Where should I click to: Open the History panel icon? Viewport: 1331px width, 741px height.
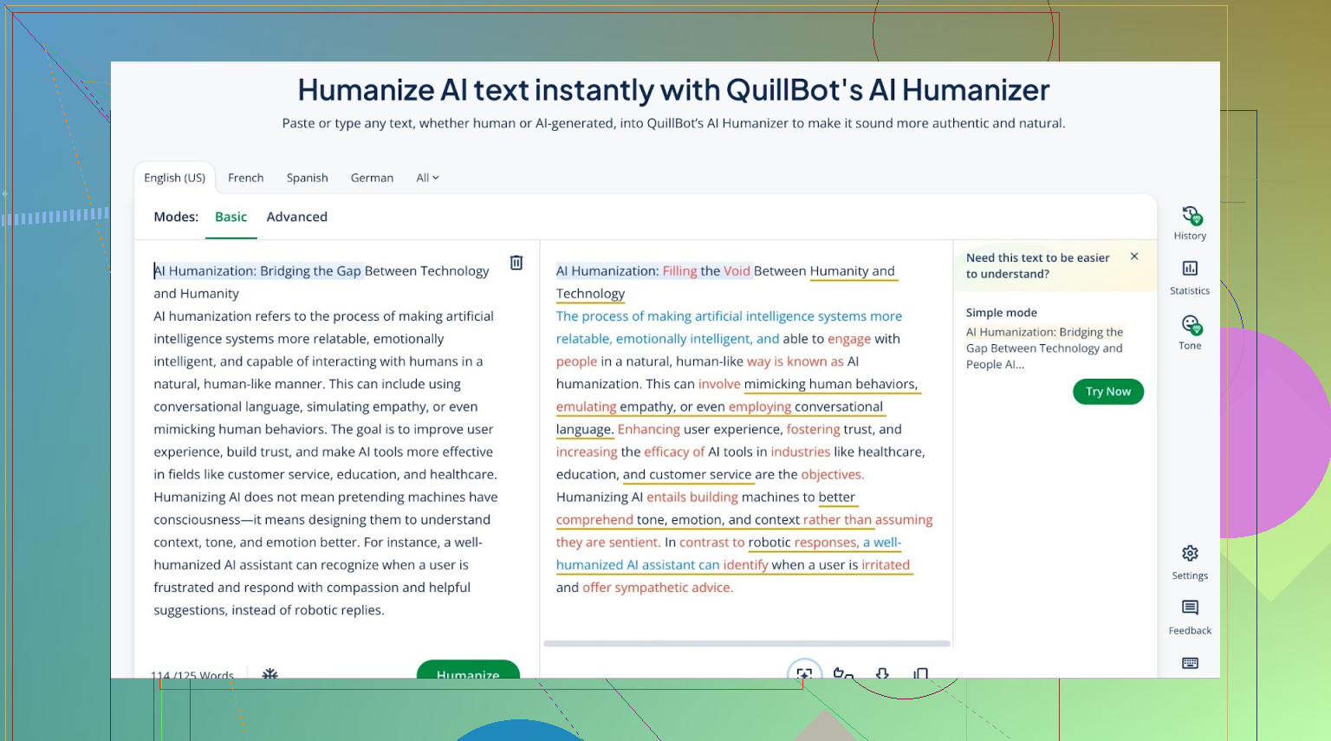click(1190, 216)
